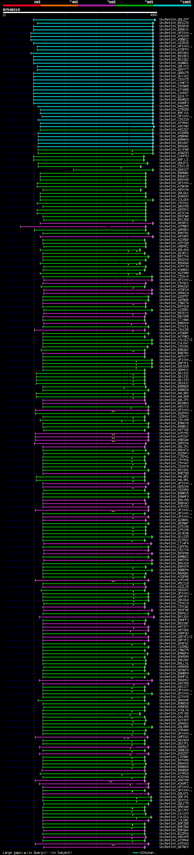This screenshot has height=855, width=194.
Task: Select the UniRef100_C6ZRR0 label
Action: [x=174, y=310]
